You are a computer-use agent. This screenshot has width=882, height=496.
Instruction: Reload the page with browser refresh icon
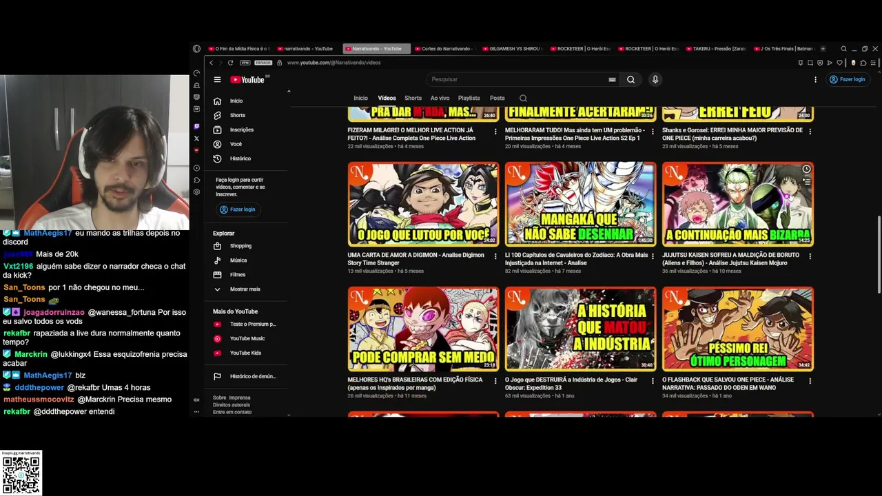230,63
